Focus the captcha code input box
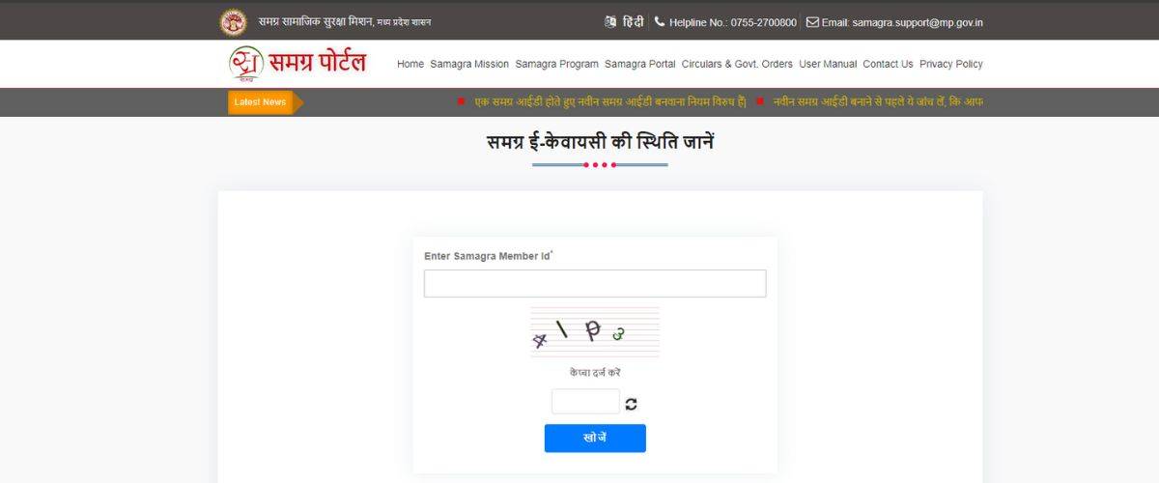This screenshot has width=1159, height=483. click(x=585, y=402)
